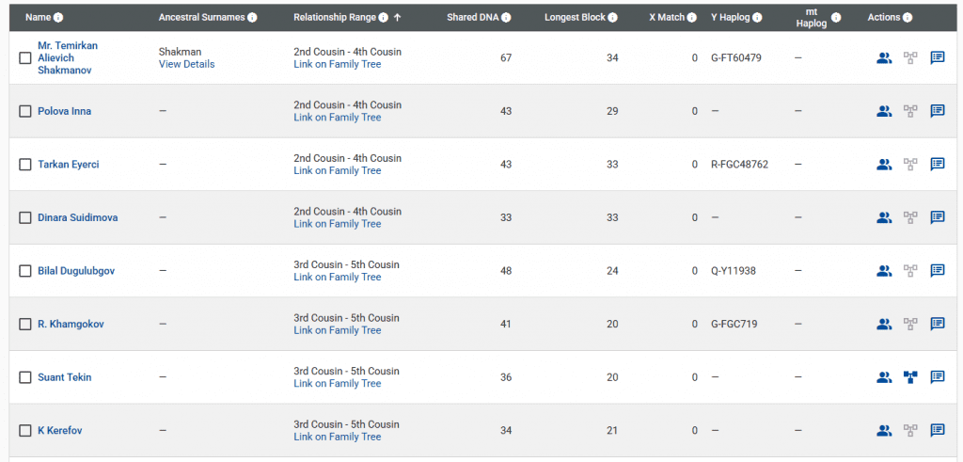Expand View Details under Shakman surname
The width and height of the screenshot is (963, 462).
(x=186, y=64)
